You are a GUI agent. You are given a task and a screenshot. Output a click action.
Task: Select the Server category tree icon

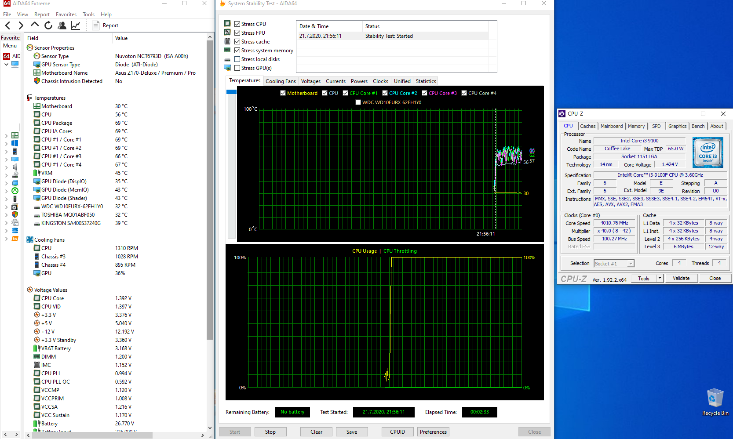[x=15, y=151]
